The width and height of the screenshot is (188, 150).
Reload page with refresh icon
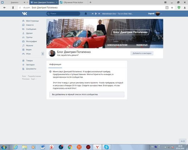[20, 7]
